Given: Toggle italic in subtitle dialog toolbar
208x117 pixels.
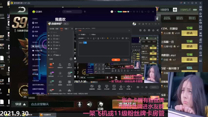Looking at the screenshot, I should point(111,38).
